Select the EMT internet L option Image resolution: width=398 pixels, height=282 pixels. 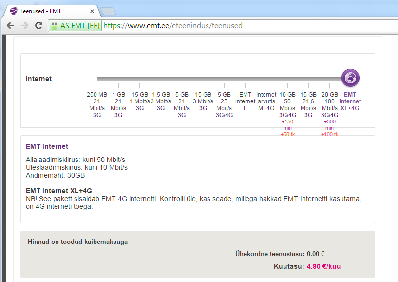click(245, 101)
